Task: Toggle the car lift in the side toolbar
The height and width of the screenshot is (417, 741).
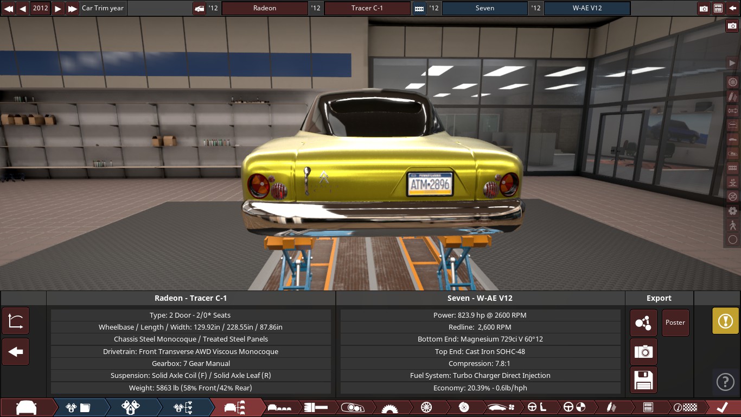Action: 732,182
